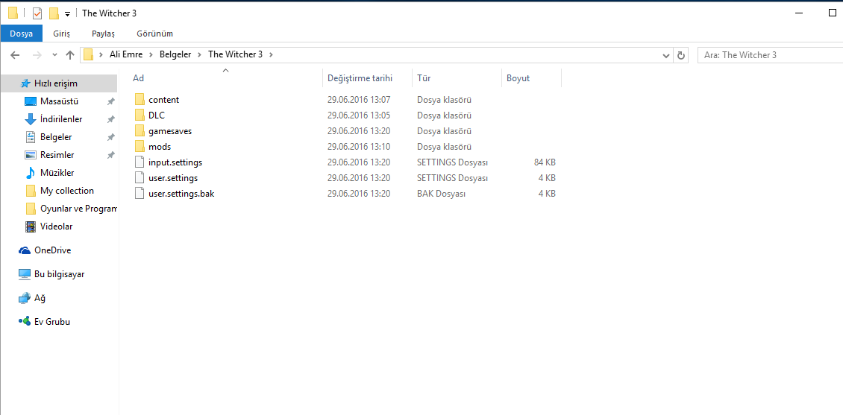Viewport: 843px width, 415px height.
Task: Sort by the Tür column header
Action: [x=457, y=77]
